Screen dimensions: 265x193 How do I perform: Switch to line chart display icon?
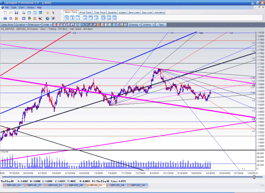click(x=110, y=25)
